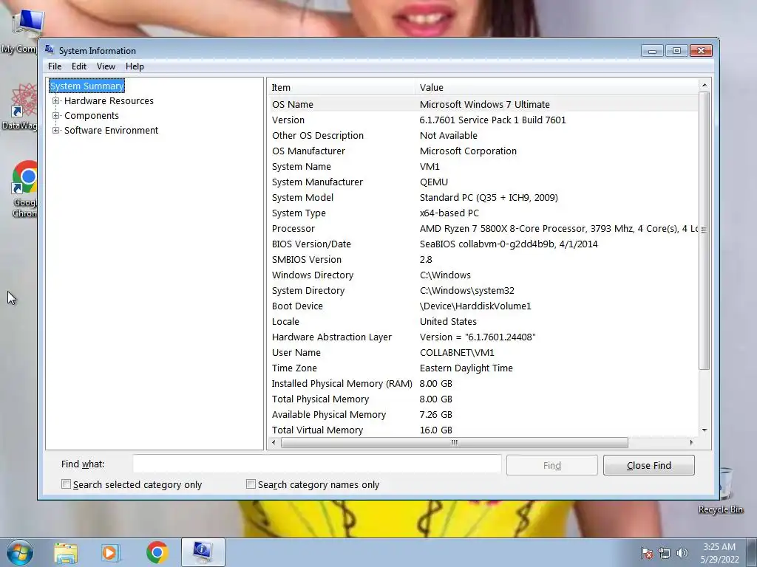Select the OS Manufacturer row
Viewport: 757px width, 567px height.
(483, 151)
